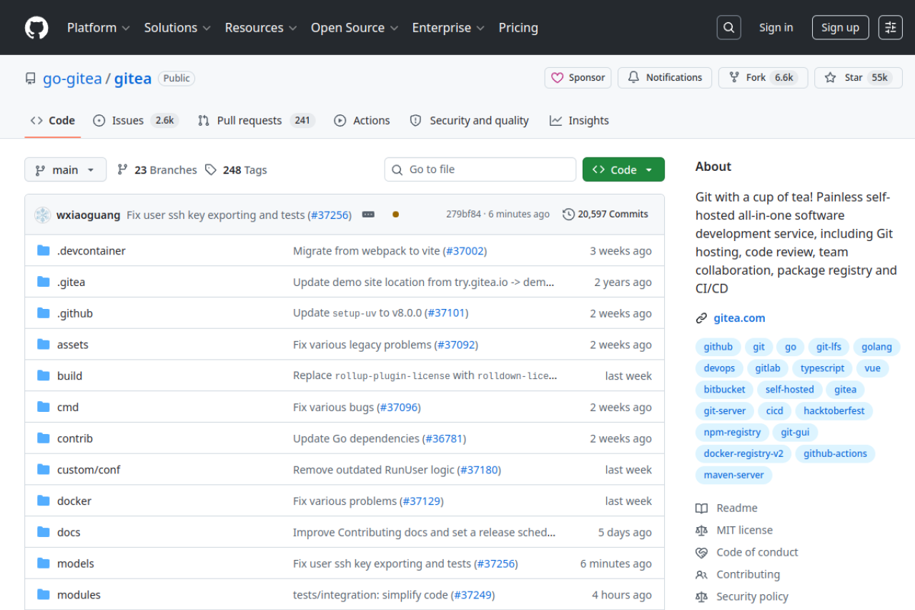Click the GitHub logo
The width and height of the screenshot is (915, 610).
[36, 27]
